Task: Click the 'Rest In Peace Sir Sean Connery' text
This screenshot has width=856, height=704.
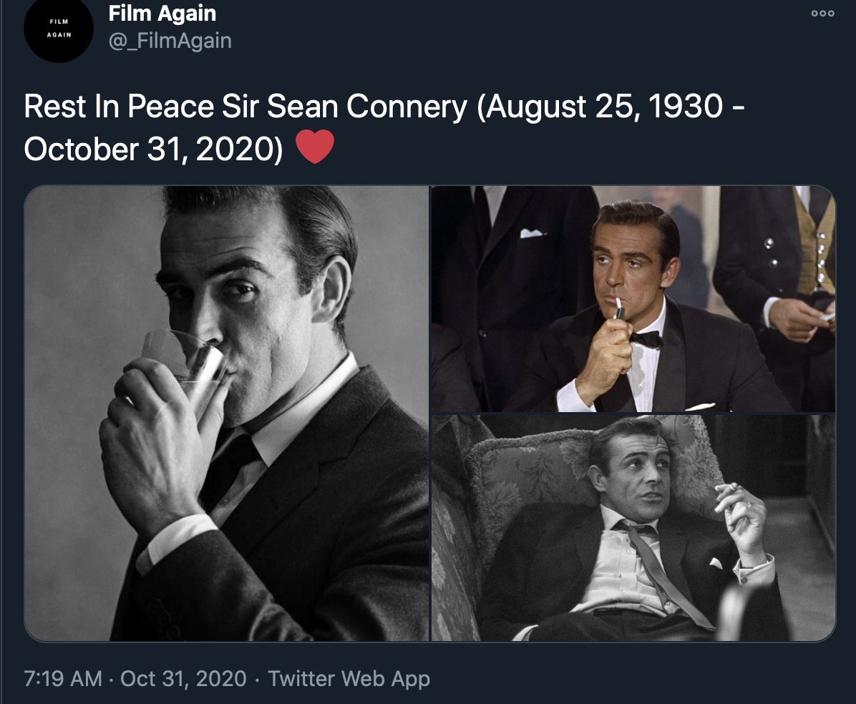Action: [x=245, y=106]
